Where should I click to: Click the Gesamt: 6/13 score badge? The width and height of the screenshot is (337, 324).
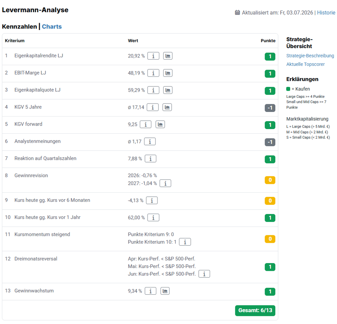click(x=255, y=310)
